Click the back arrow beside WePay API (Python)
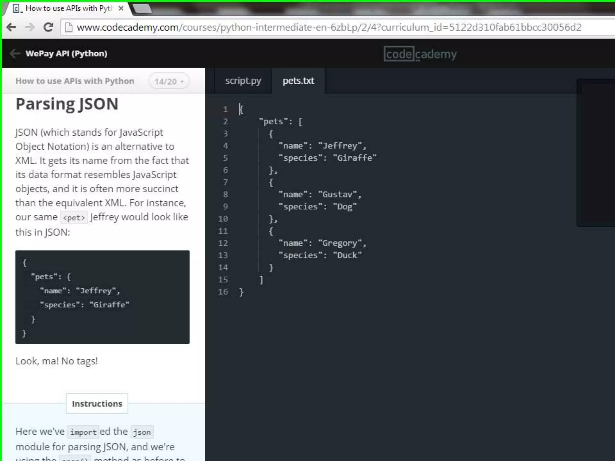This screenshot has width=615, height=461. pos(15,53)
